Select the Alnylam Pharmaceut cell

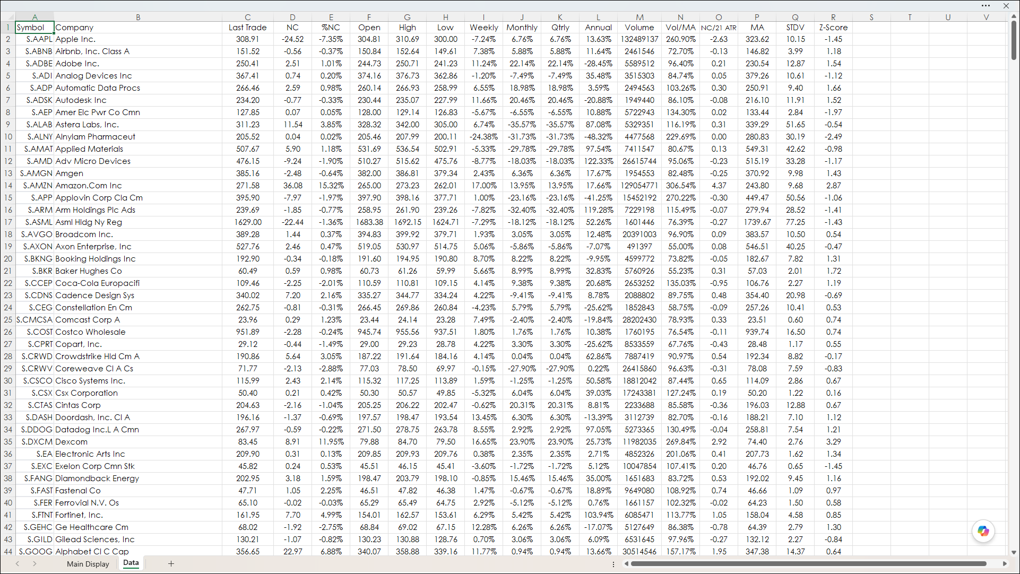(138, 137)
